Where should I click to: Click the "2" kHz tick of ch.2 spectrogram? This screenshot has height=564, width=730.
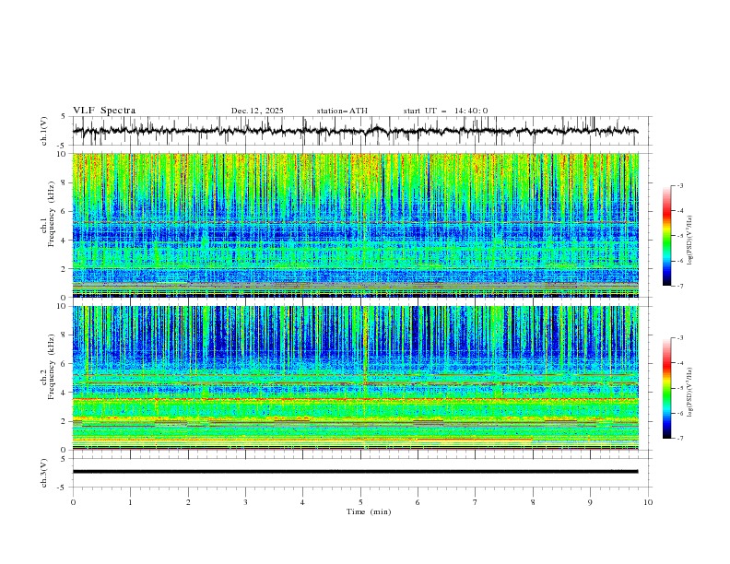pos(64,421)
